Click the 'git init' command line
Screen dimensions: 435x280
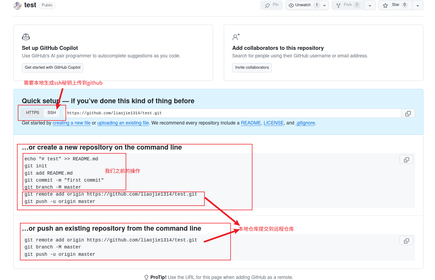click(x=36, y=166)
